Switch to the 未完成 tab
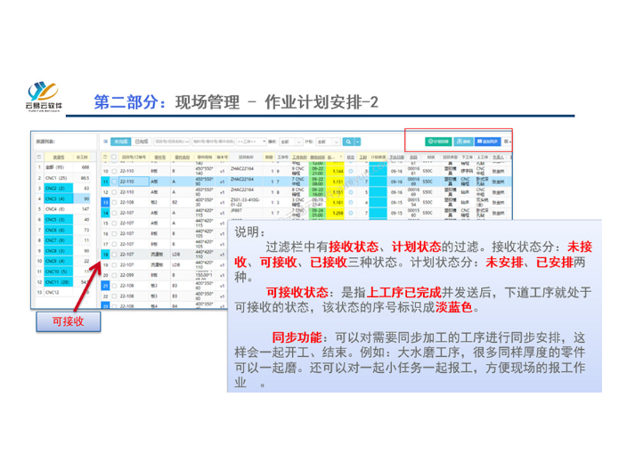The height and width of the screenshot is (470, 627). (120, 142)
